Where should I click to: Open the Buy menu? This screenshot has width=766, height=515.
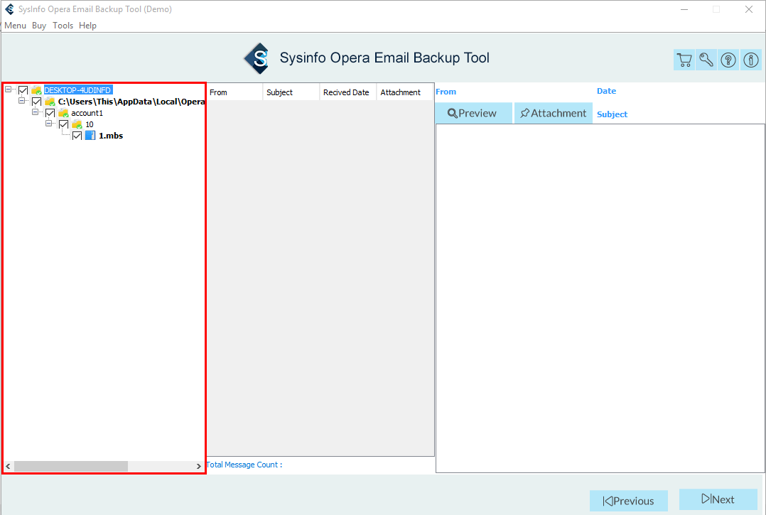(39, 26)
